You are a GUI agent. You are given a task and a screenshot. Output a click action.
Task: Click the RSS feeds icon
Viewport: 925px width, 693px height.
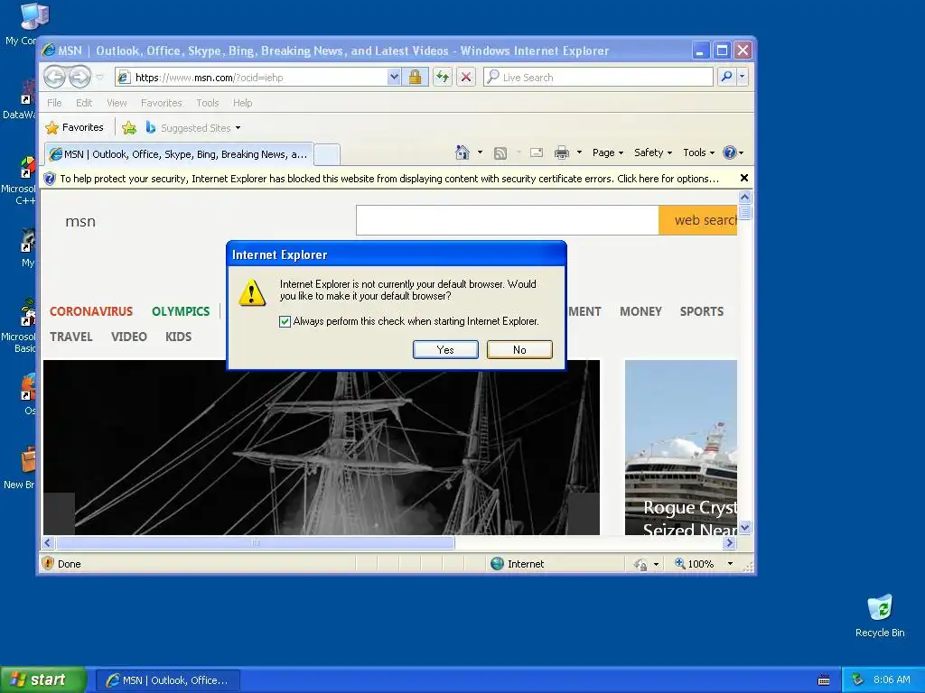(x=500, y=153)
